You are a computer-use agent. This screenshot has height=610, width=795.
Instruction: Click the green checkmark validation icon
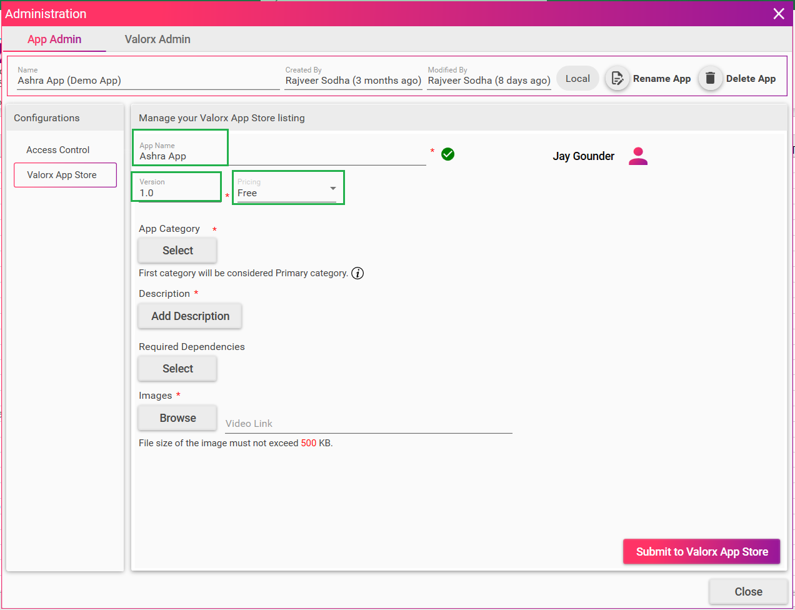[447, 154]
